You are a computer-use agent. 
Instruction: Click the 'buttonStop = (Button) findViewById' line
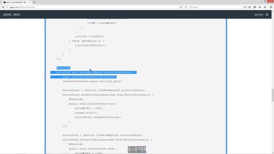[103, 135]
